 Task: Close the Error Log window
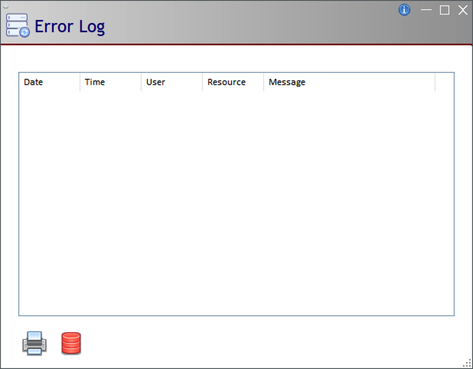click(x=462, y=10)
